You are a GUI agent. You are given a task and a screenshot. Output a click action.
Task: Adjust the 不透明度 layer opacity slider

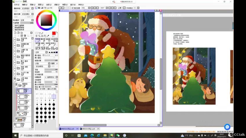27,23
